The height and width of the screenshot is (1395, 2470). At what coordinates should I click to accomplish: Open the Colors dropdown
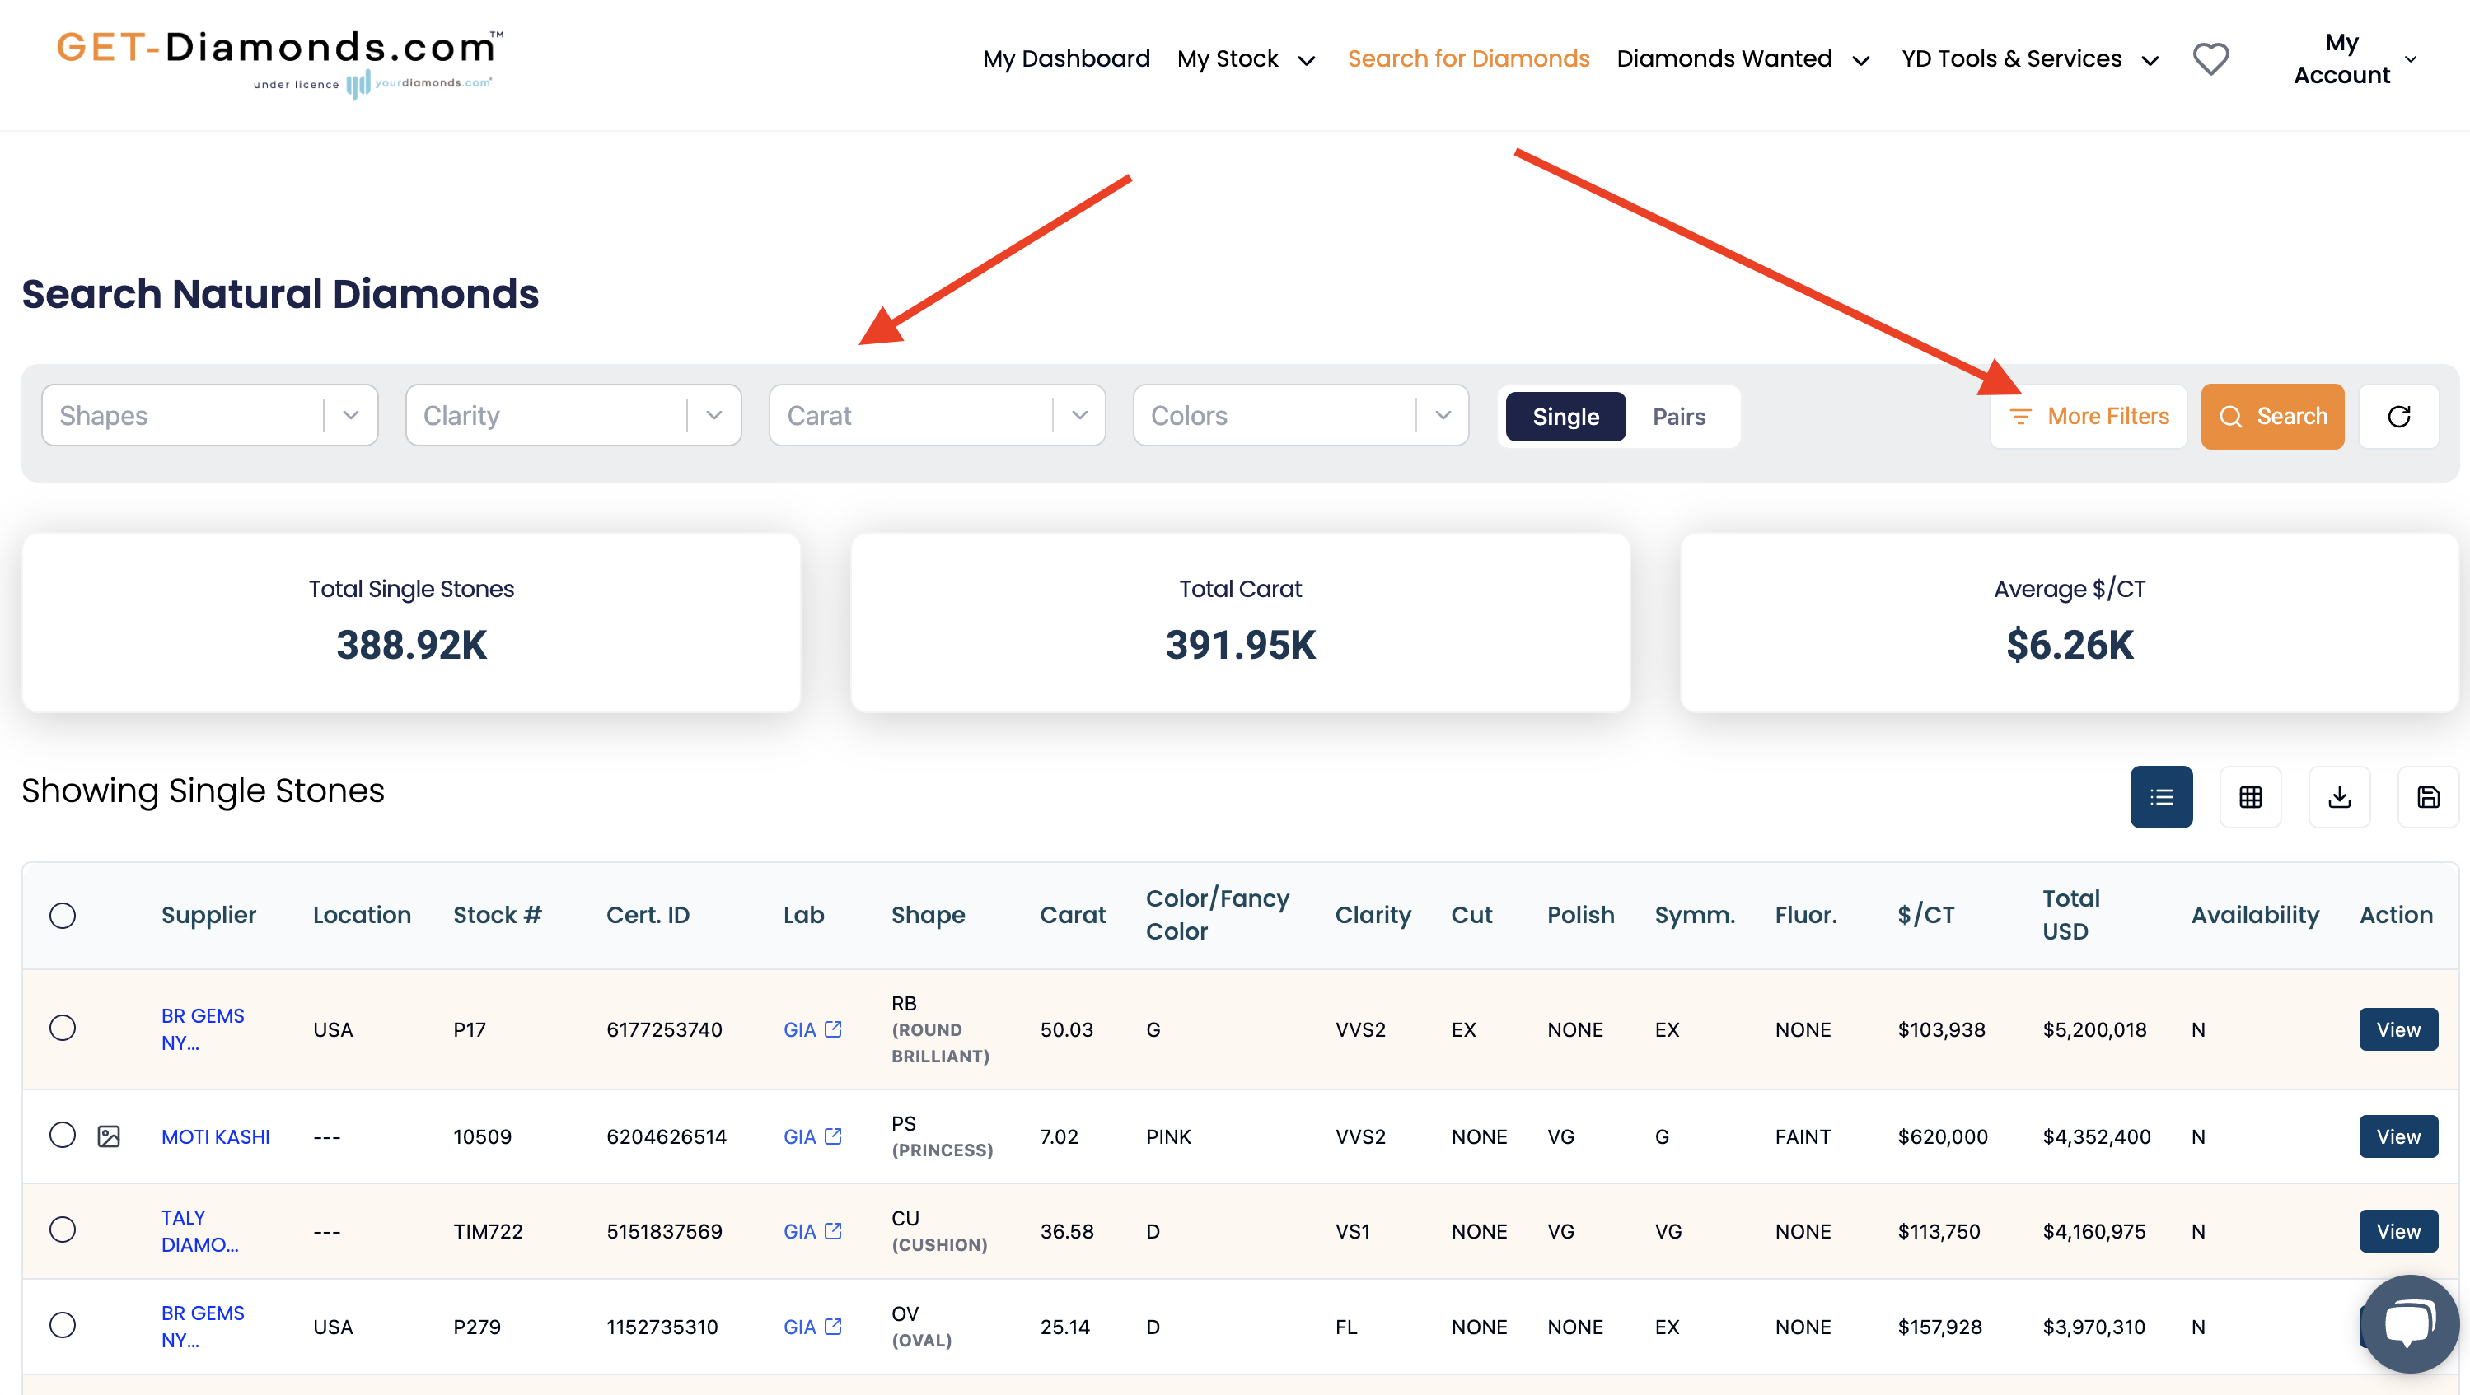(1301, 415)
